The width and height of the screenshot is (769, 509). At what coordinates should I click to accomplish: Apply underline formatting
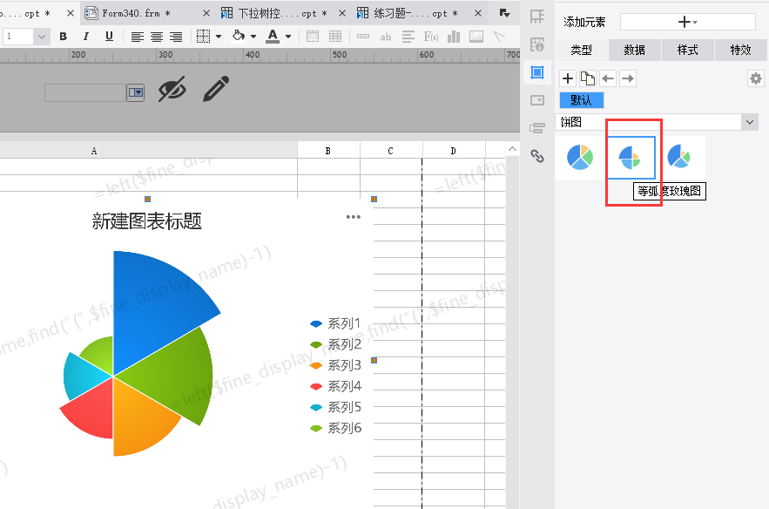[x=109, y=37]
